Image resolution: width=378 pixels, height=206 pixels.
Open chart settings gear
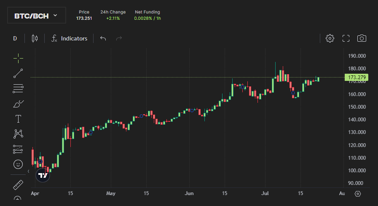(330, 38)
